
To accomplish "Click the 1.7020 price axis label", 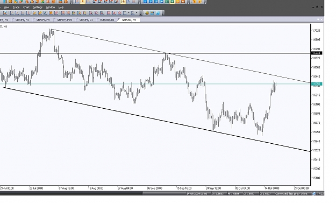I will click(317, 31).
